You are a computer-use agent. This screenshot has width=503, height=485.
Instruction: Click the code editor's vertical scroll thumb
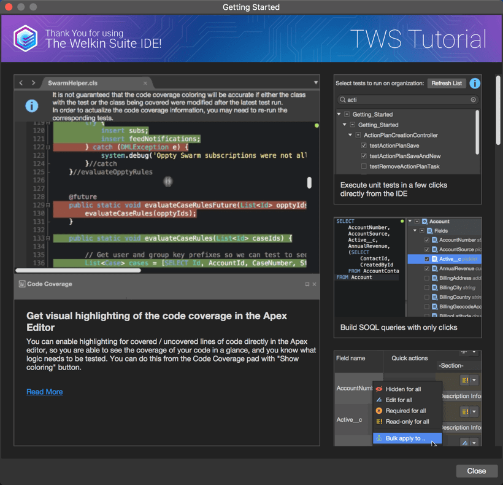click(x=309, y=182)
